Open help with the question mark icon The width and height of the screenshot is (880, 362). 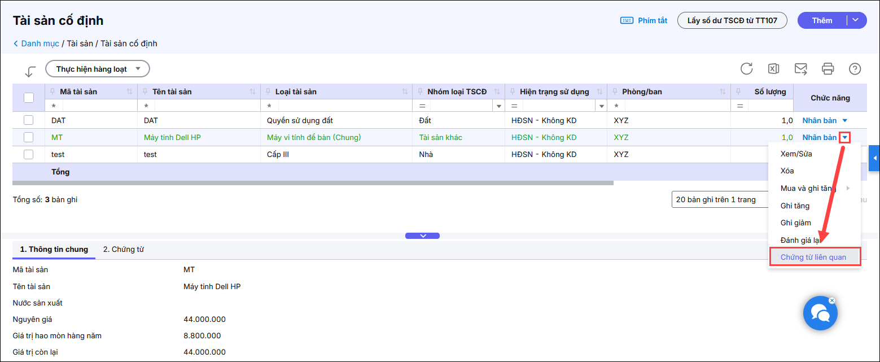tap(855, 69)
